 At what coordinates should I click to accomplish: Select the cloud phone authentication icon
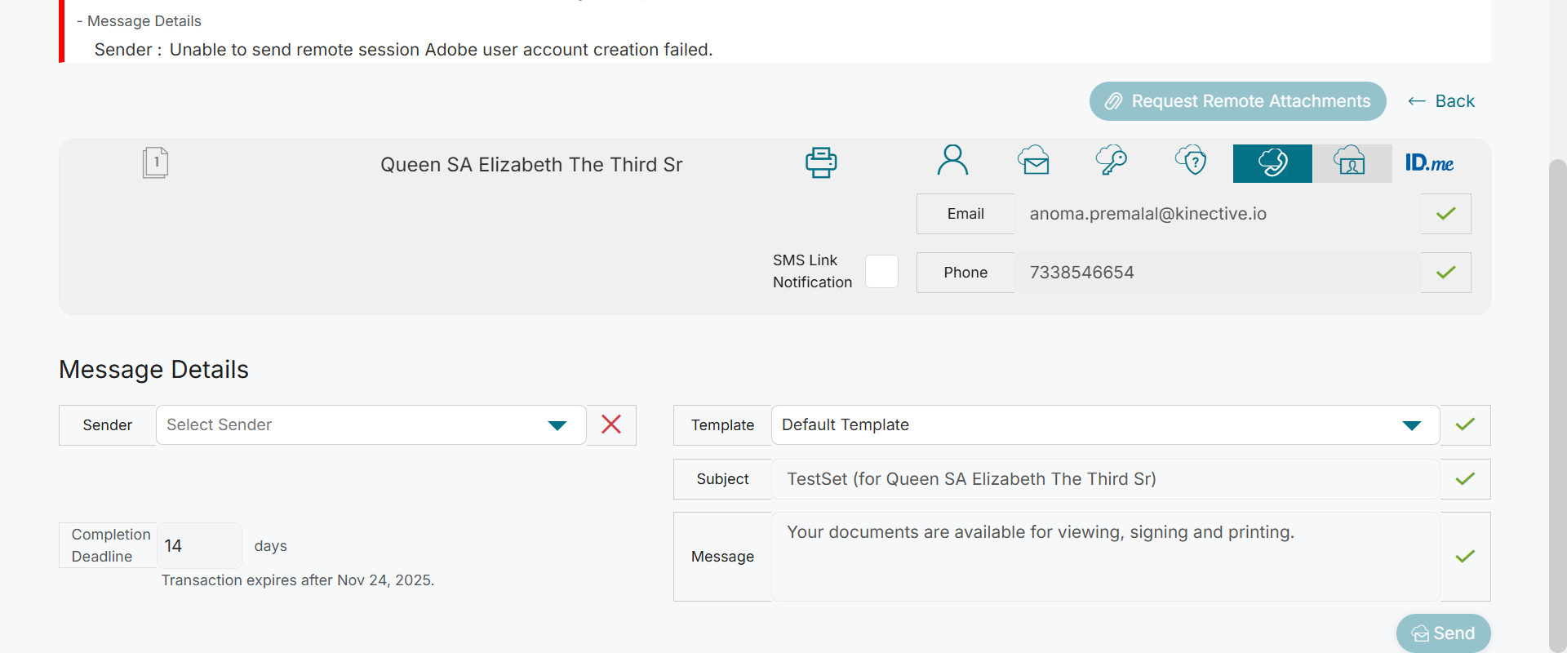coord(1272,163)
